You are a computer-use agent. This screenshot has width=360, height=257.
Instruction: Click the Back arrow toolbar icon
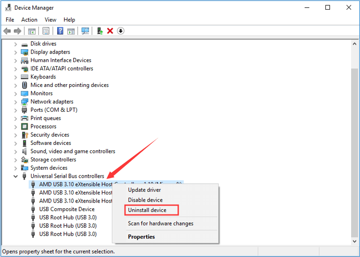7,31
